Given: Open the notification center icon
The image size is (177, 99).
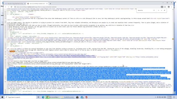Looking at the screenshot, I should pyautogui.click(x=174, y=97).
